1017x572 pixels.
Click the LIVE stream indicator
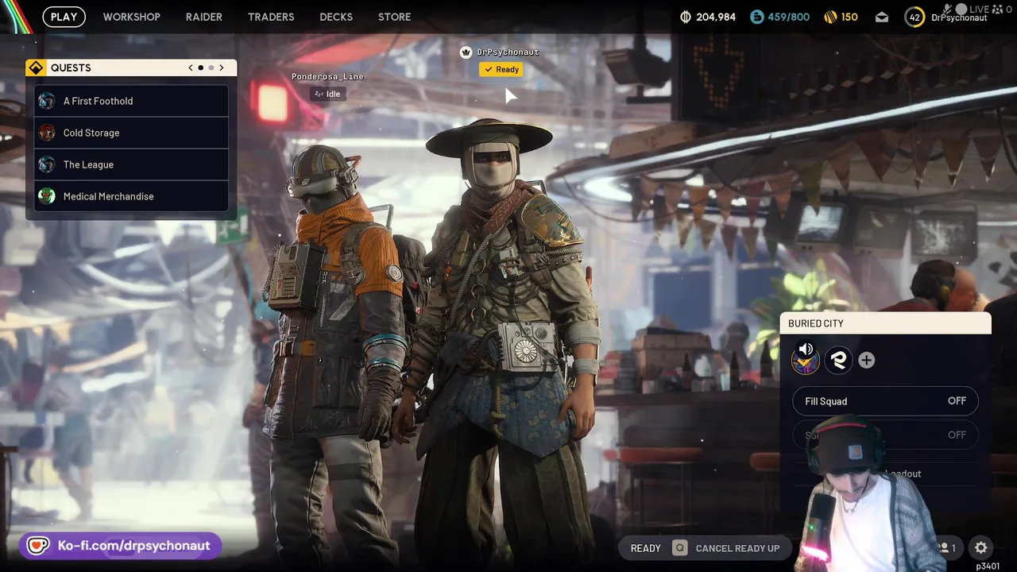(979, 10)
